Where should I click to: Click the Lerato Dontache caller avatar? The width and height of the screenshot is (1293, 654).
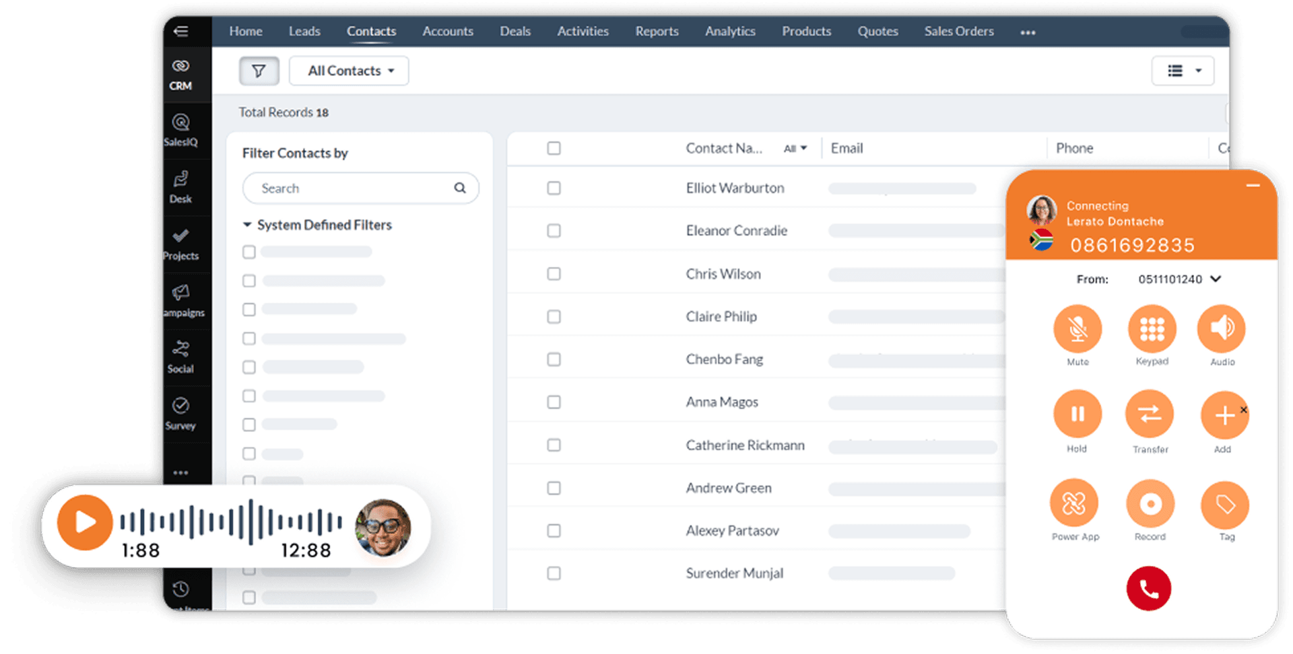pyautogui.click(x=1042, y=211)
